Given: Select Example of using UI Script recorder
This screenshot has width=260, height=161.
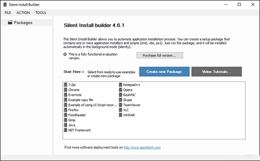Looking at the screenshot, I should (x=91, y=105).
